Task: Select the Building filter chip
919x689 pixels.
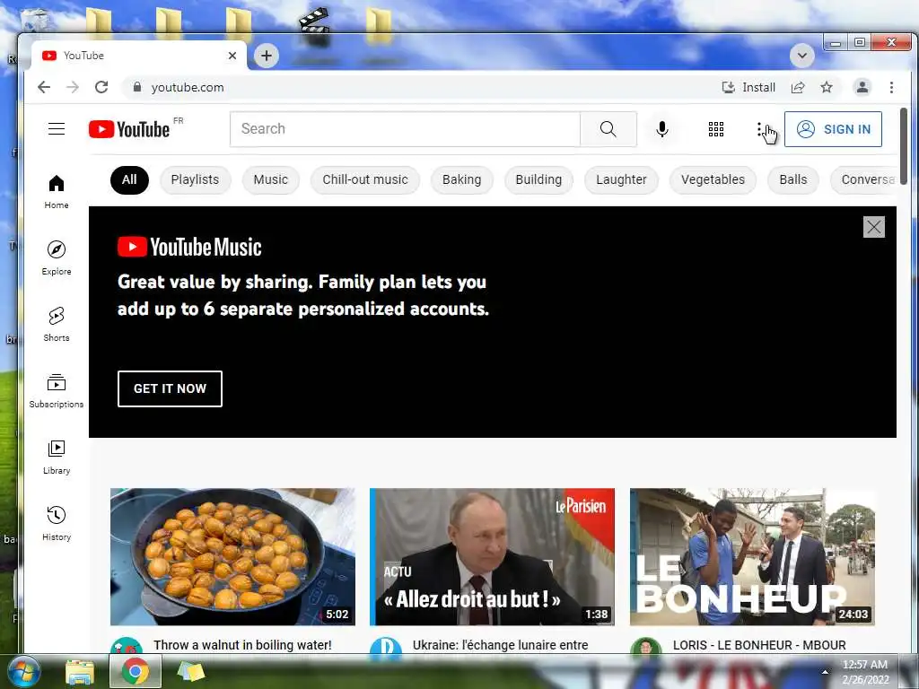Action: point(538,179)
